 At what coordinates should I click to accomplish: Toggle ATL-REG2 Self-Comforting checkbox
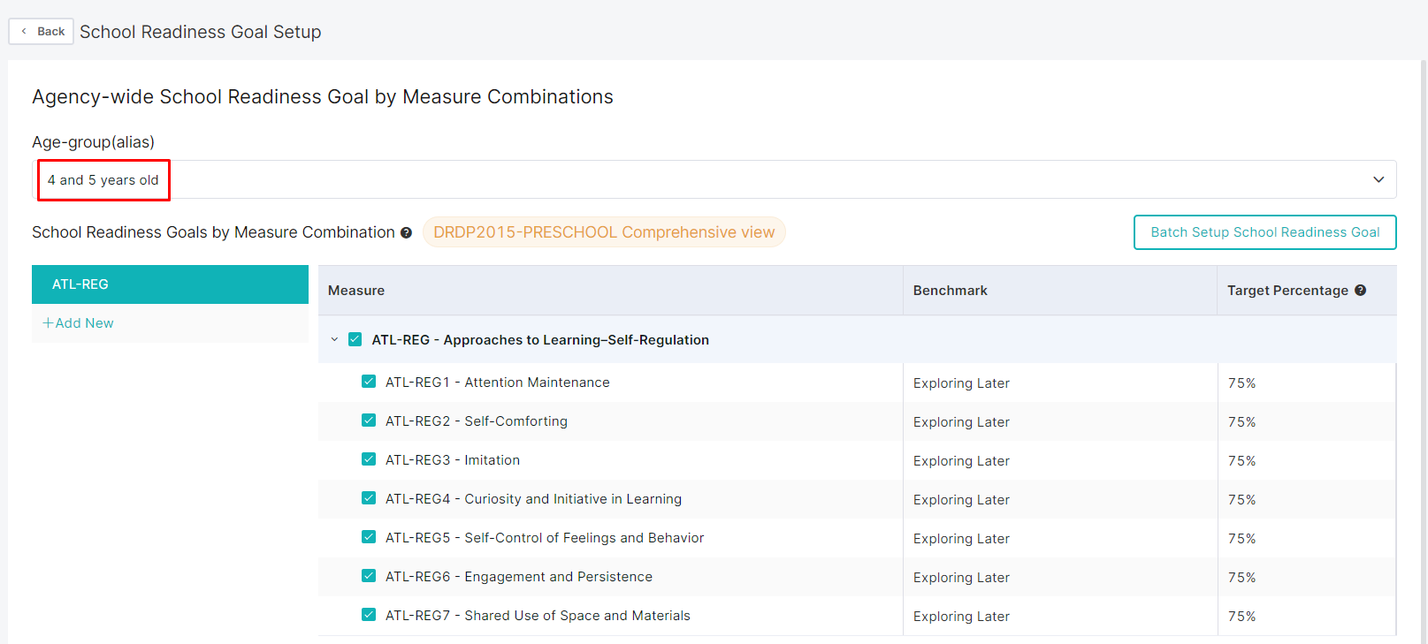[369, 420]
